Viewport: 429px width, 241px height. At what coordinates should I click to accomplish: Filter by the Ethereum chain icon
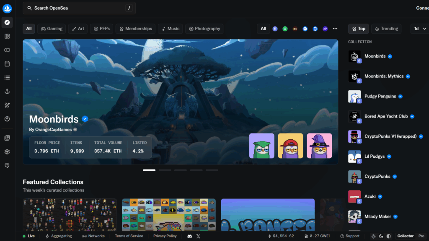(275, 29)
